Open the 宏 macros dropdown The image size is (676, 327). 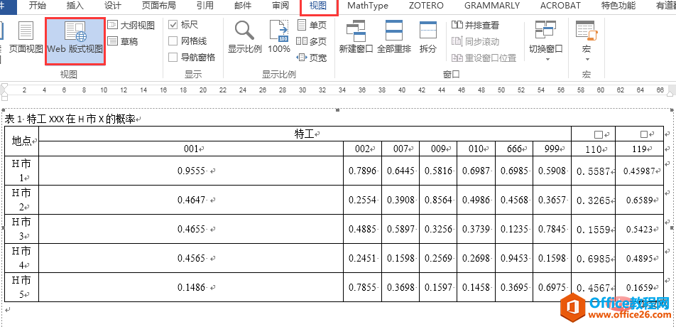pos(587,41)
